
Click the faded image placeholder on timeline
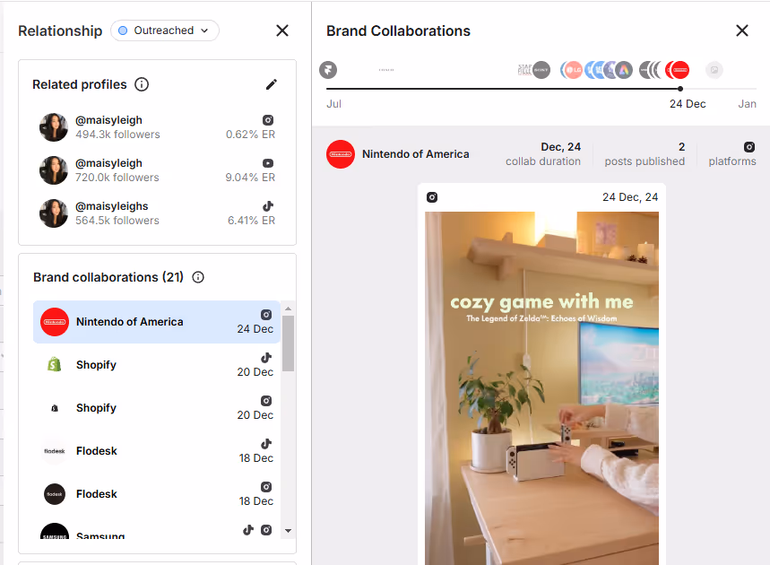coord(714,70)
